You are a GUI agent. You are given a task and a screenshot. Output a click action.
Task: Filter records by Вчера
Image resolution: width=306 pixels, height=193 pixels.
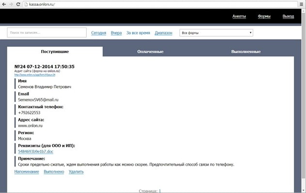pos(116,33)
